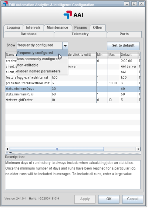This screenshot has width=148, height=208.
Task: Sort the table by Min column header
Action: pyautogui.click(x=102, y=55)
